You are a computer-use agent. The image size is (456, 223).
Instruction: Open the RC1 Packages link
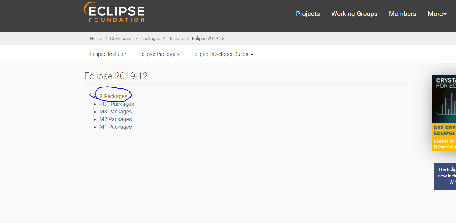[117, 104]
